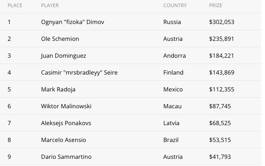Click the Latvia country cell
Image resolution: width=265 pixels, height=166 pixels.
(171, 123)
